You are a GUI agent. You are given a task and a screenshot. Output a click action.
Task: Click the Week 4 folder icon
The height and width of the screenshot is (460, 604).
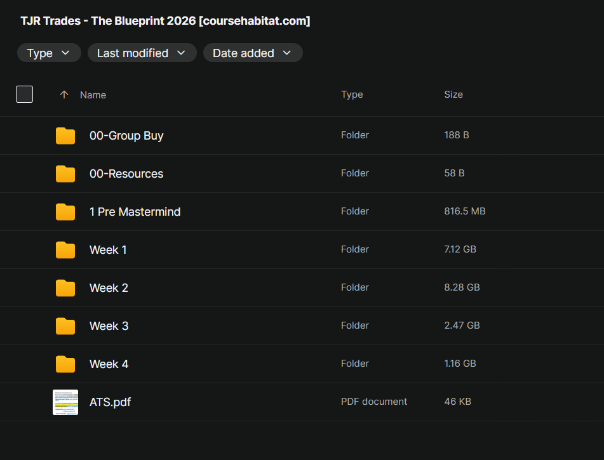click(x=65, y=364)
